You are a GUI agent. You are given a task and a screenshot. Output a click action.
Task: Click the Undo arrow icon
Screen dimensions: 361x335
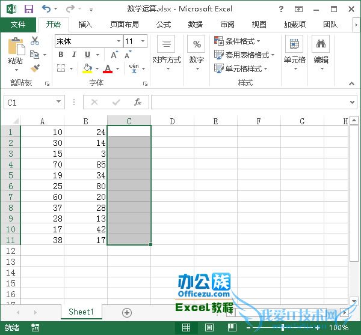click(46, 9)
